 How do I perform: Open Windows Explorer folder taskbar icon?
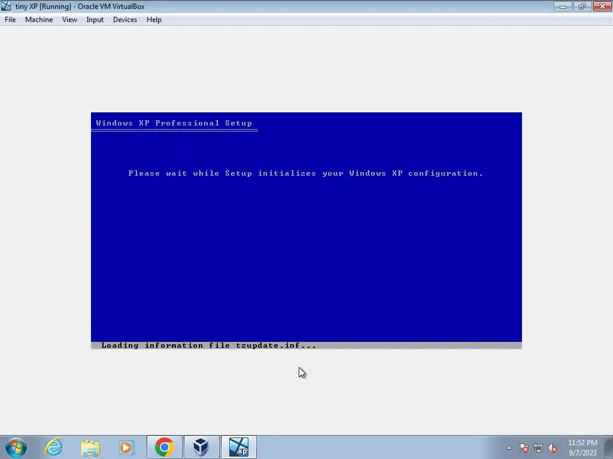click(x=90, y=447)
